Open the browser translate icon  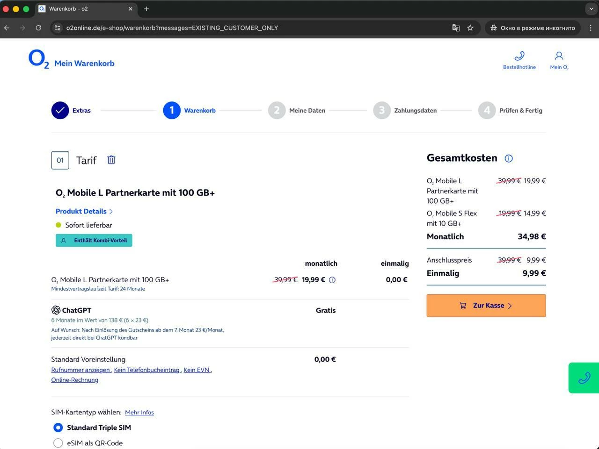pos(456,28)
